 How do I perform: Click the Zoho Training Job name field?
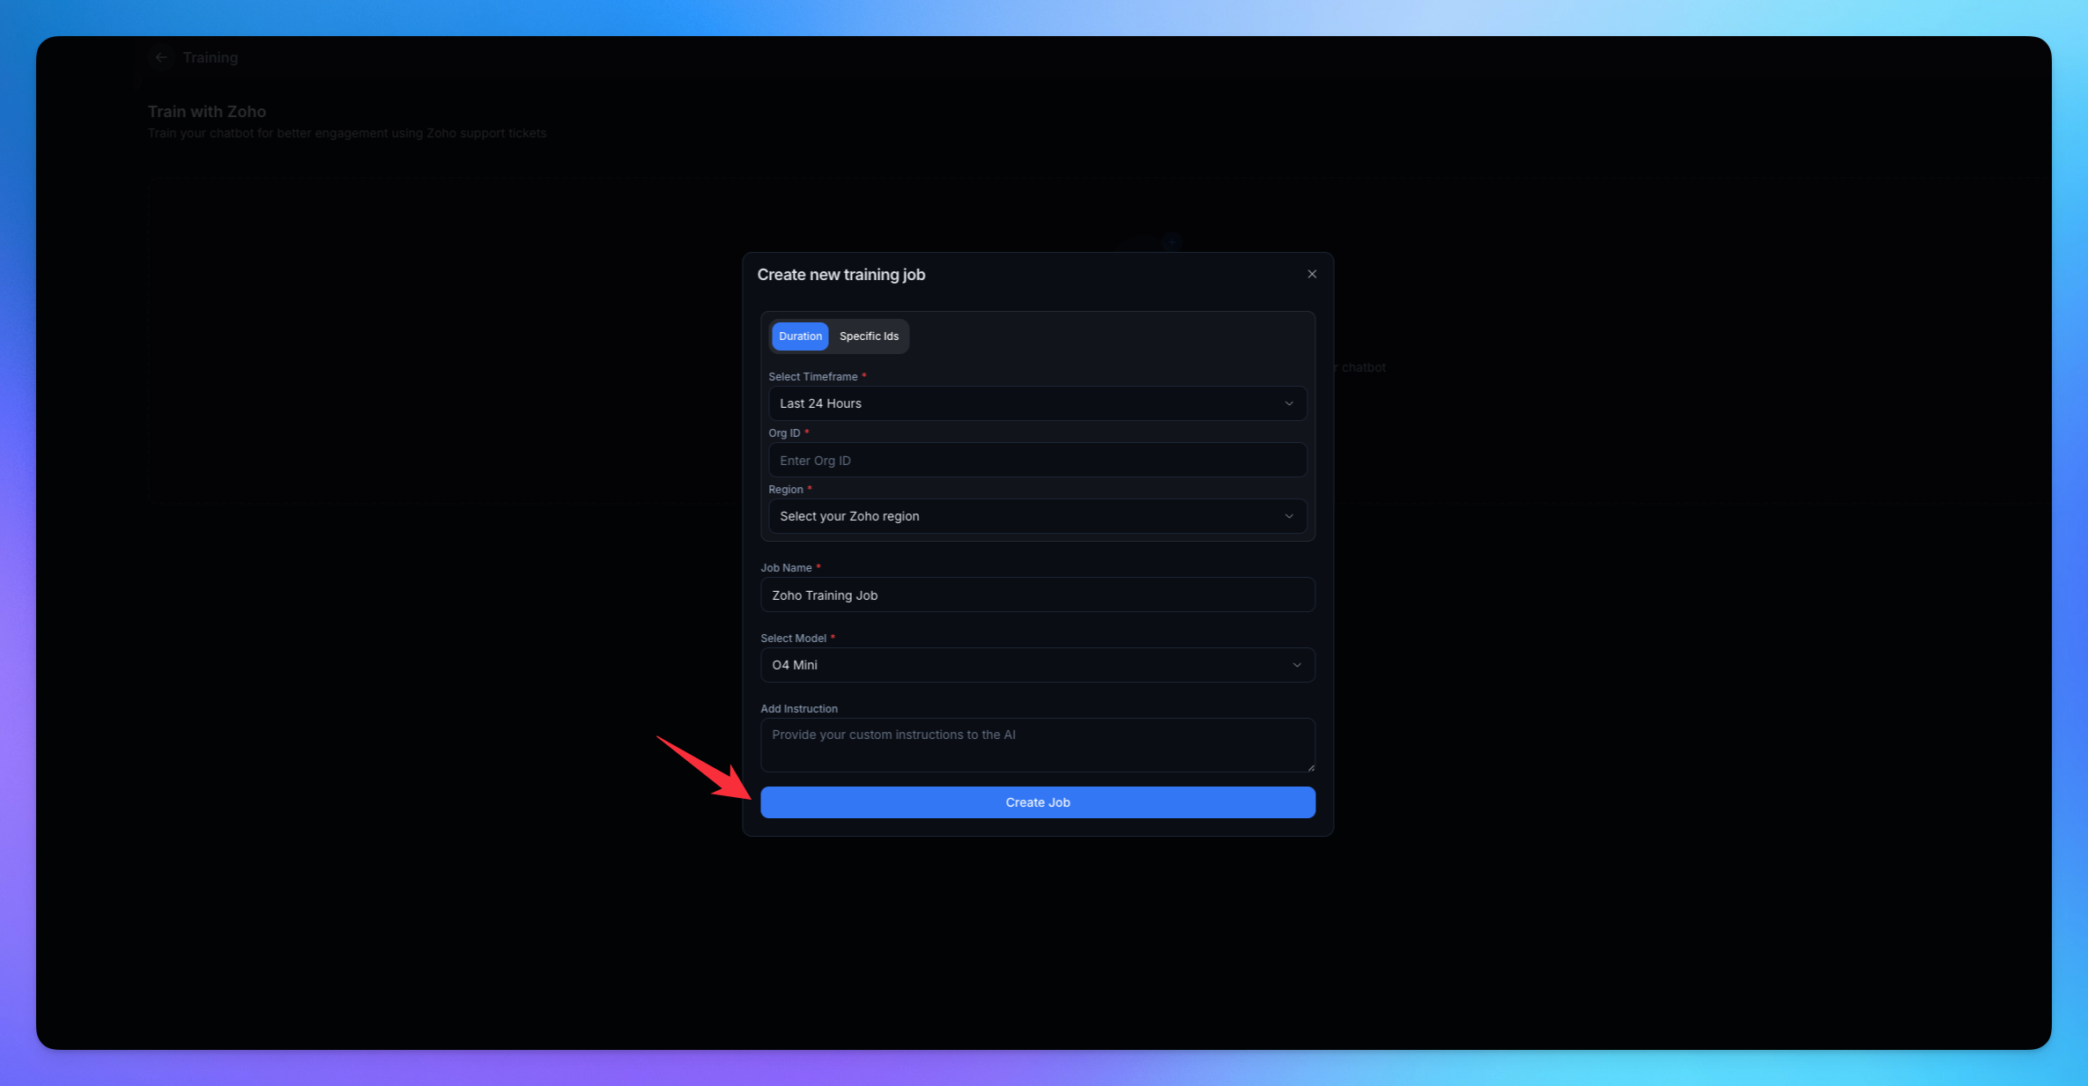tap(1037, 595)
